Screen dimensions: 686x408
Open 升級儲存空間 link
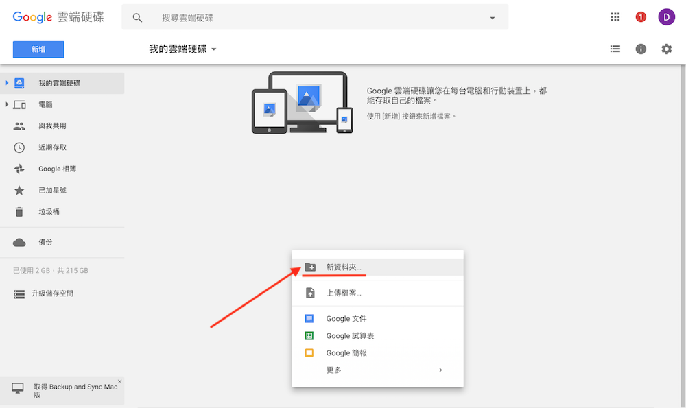[x=52, y=293]
